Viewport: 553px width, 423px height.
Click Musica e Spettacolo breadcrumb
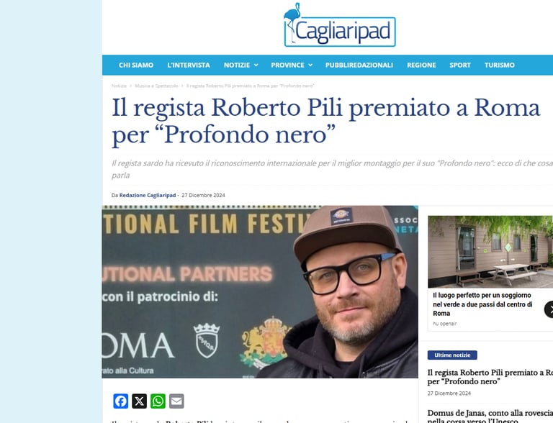click(156, 86)
